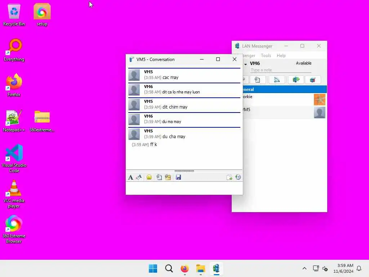Viewport: 369px width, 277px height.
Task: Click the message input box in VM5 conversation
Action: [x=184, y=188]
